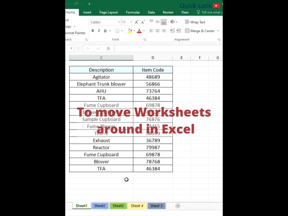Select Bottom Align icon
Image resolution: width=288 pixels, height=216 pixels.
[164, 22]
